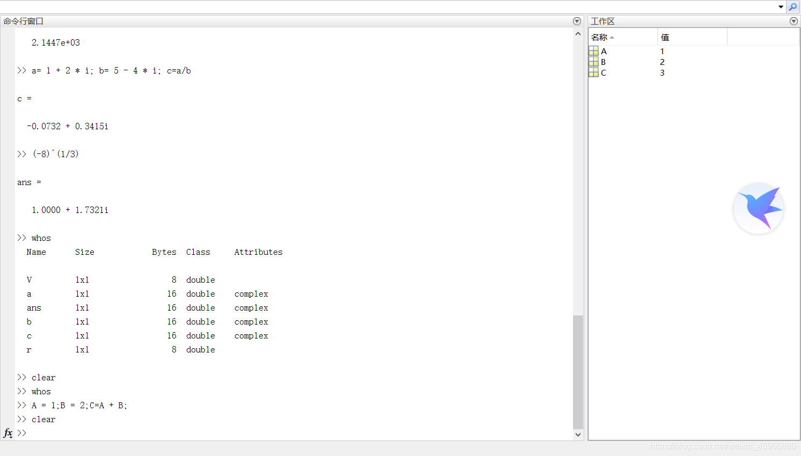Select value 1 of variable A
The width and height of the screenshot is (801, 456).
(662, 52)
